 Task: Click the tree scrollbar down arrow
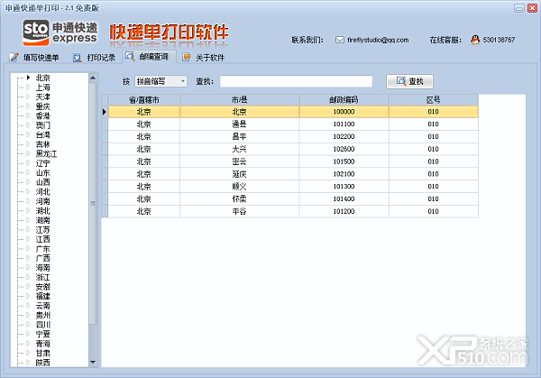click(93, 362)
